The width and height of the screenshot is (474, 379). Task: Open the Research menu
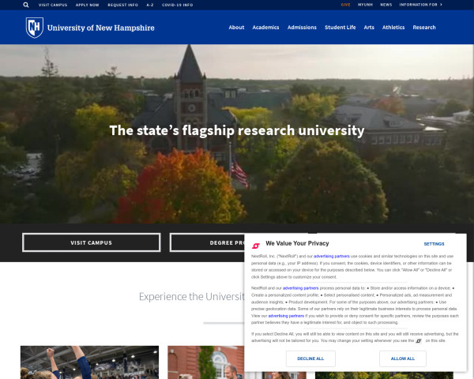coord(424,27)
